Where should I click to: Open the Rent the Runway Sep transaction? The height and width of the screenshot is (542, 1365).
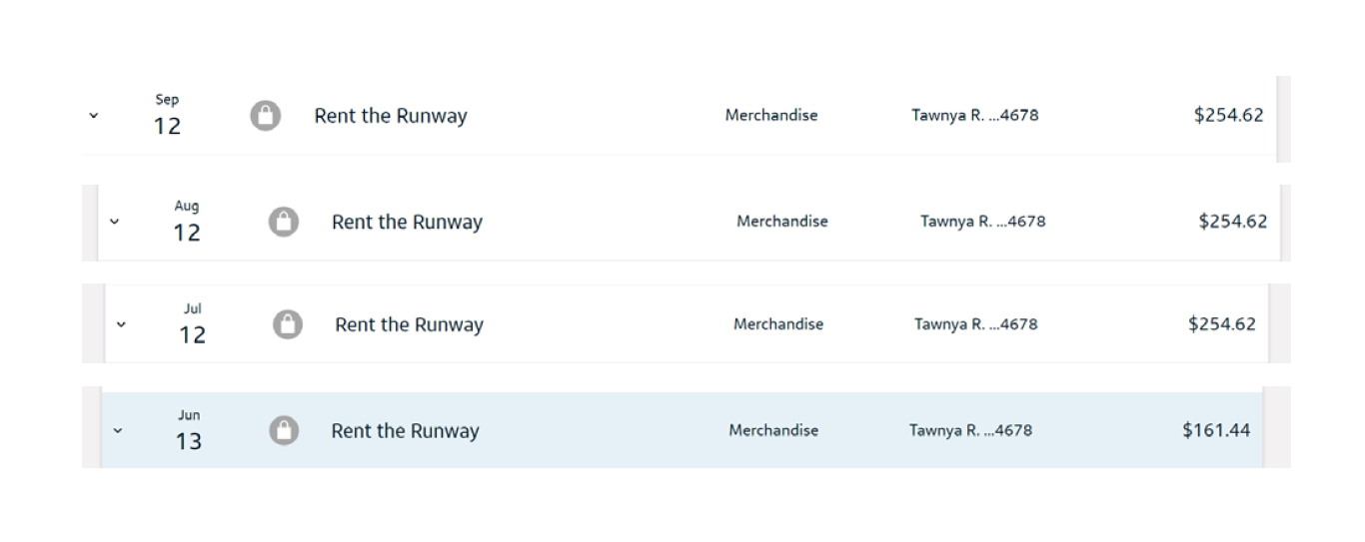(391, 116)
